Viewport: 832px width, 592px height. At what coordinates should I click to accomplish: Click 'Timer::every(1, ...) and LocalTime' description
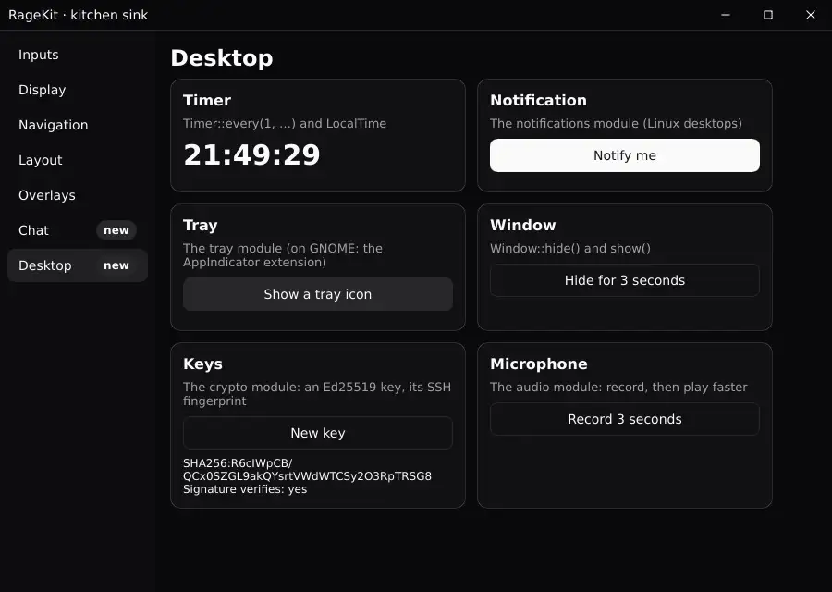(285, 124)
